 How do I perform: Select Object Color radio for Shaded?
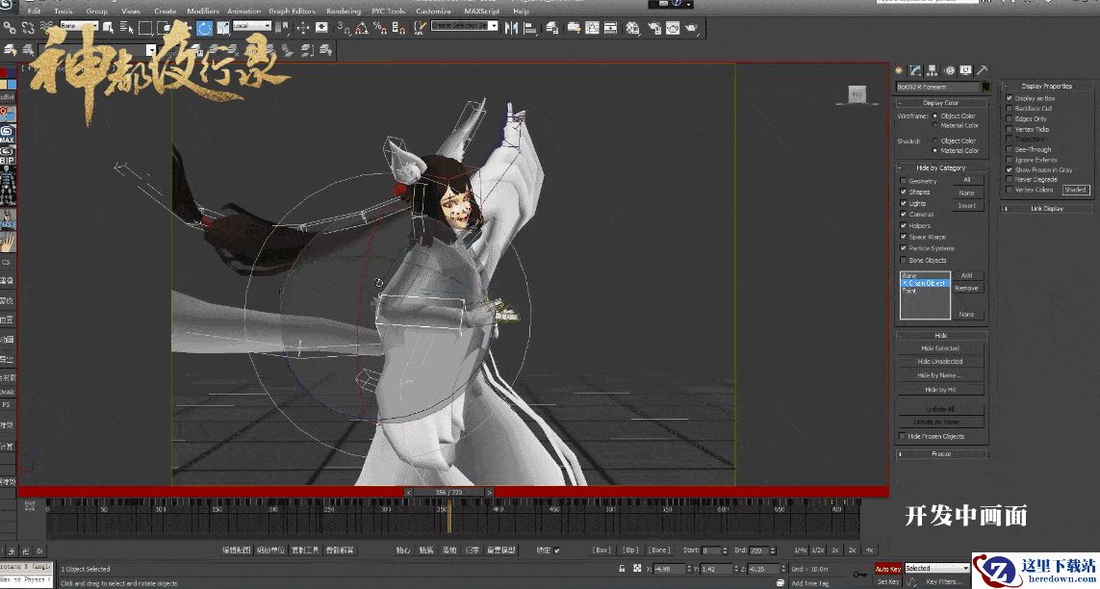[934, 141]
